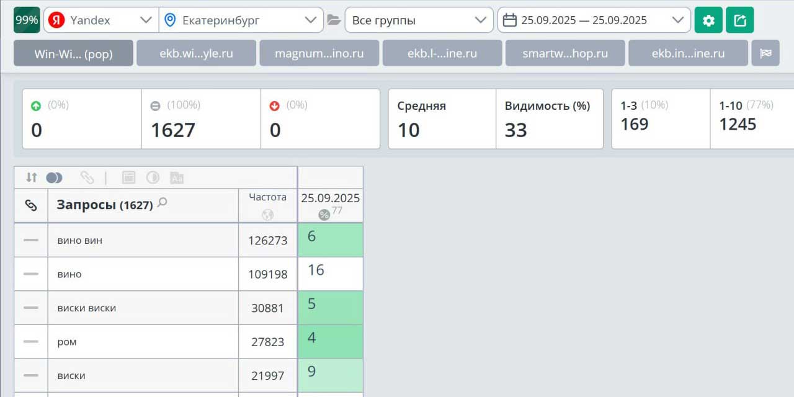
Task: Toggle the half-circle contrast icon in table toolbar
Action: 153,178
